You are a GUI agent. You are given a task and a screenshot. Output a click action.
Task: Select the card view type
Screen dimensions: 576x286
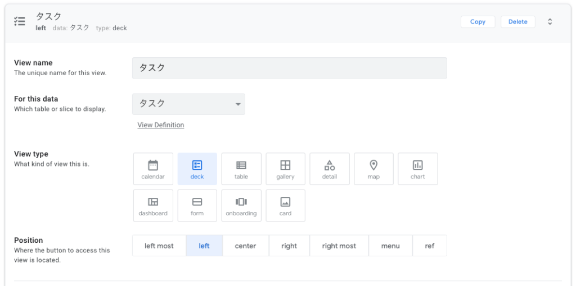point(285,206)
